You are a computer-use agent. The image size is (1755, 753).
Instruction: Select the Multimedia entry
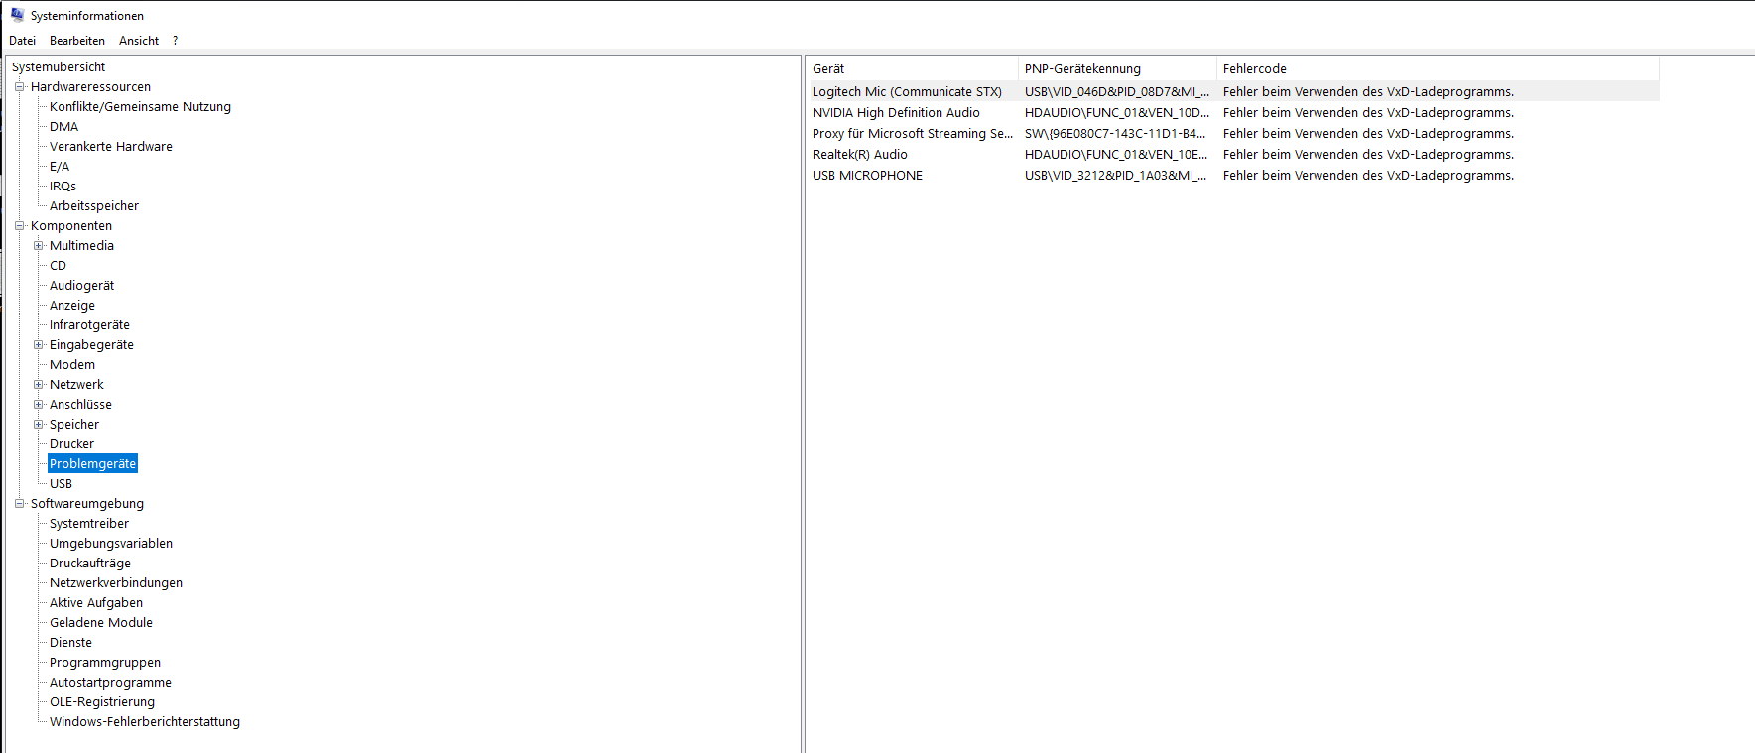point(81,246)
